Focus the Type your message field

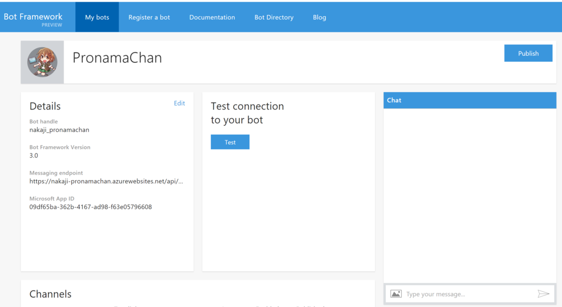pyautogui.click(x=470, y=294)
